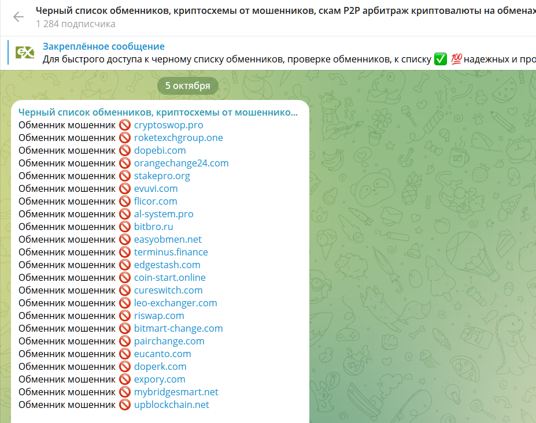Follow the mybridgesmart.net link
Image resolution: width=536 pixels, height=423 pixels.
click(x=176, y=392)
